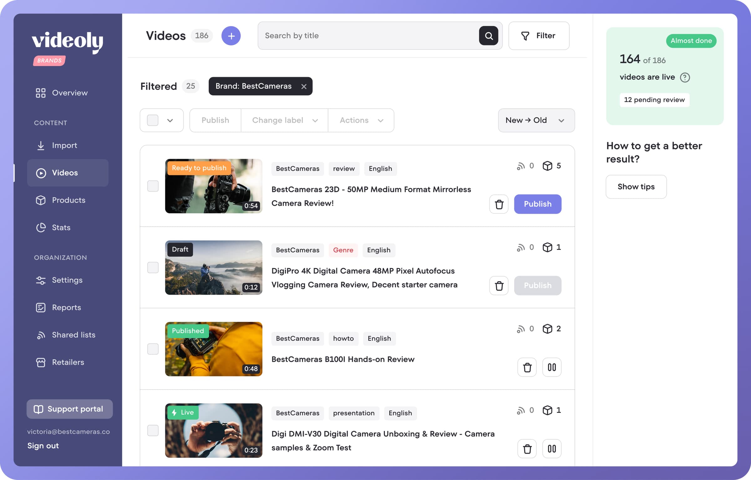Remove the Brand: BestCameras filter chip
The height and width of the screenshot is (480, 751).
(x=304, y=86)
